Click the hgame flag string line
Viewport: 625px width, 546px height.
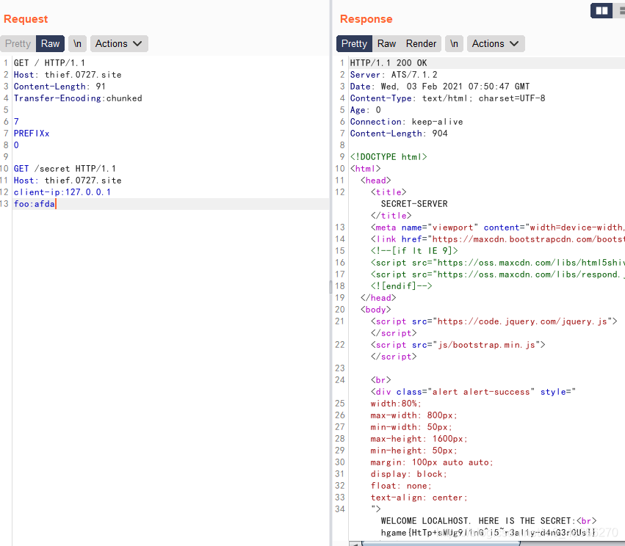(x=488, y=533)
